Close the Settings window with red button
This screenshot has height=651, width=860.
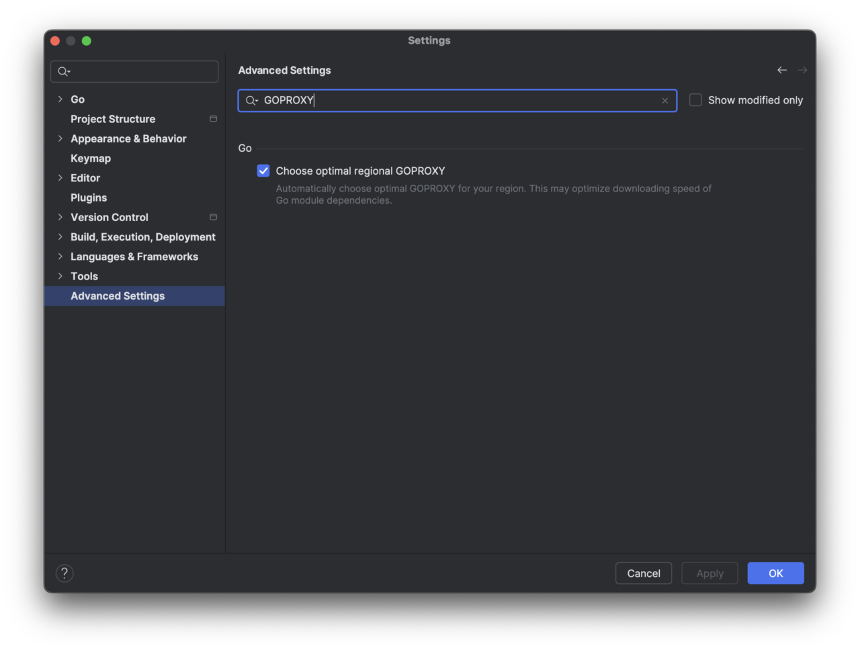tap(55, 41)
